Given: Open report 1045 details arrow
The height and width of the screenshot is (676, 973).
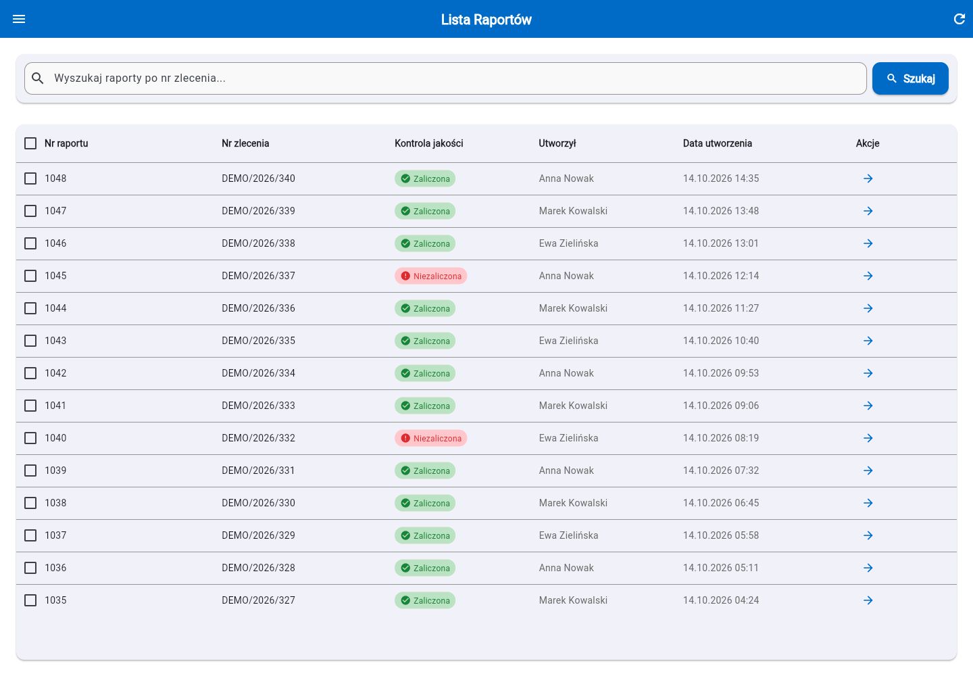Looking at the screenshot, I should click(868, 276).
